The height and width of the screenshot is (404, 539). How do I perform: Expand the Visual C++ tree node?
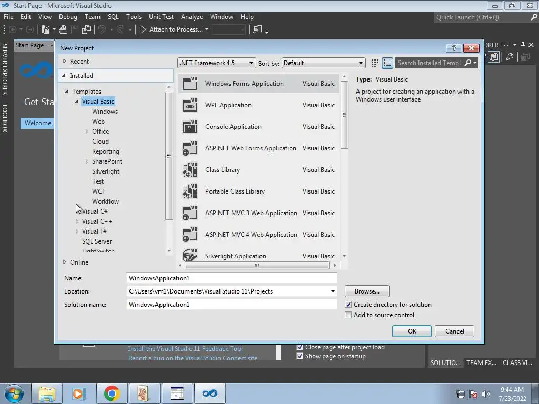tap(77, 221)
